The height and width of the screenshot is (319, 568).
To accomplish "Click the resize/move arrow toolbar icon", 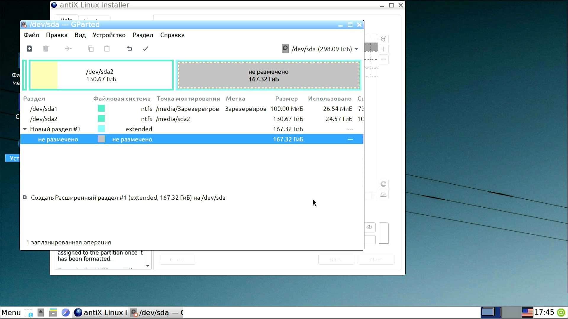I will [x=68, y=49].
